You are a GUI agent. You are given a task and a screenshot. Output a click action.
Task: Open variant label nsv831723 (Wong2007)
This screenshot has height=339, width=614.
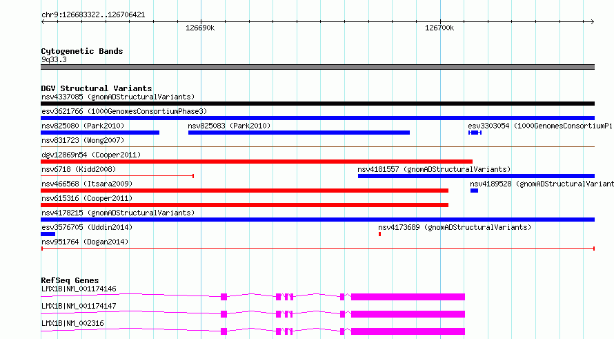(83, 140)
